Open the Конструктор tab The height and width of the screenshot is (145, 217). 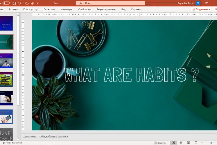tap(30, 9)
